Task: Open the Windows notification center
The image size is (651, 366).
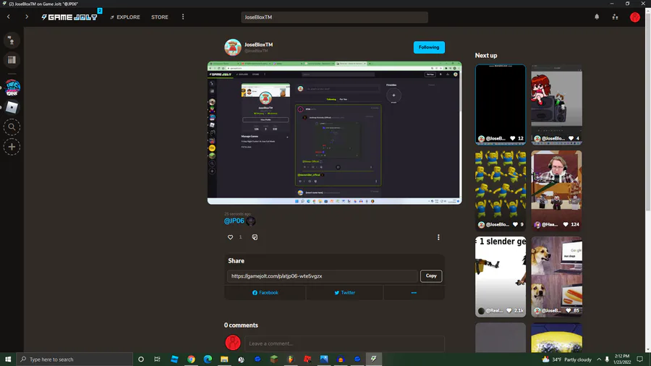Action: pos(640,359)
